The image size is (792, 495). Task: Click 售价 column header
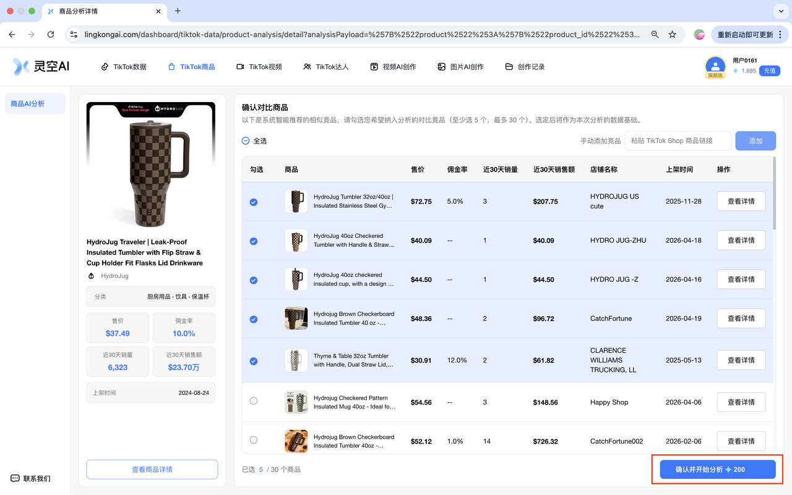click(418, 170)
